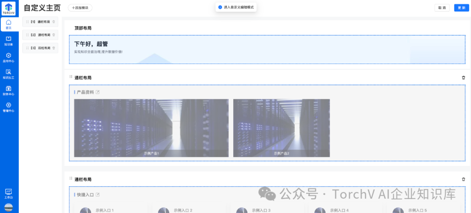Click the 自定义主页 page title

tap(42, 8)
